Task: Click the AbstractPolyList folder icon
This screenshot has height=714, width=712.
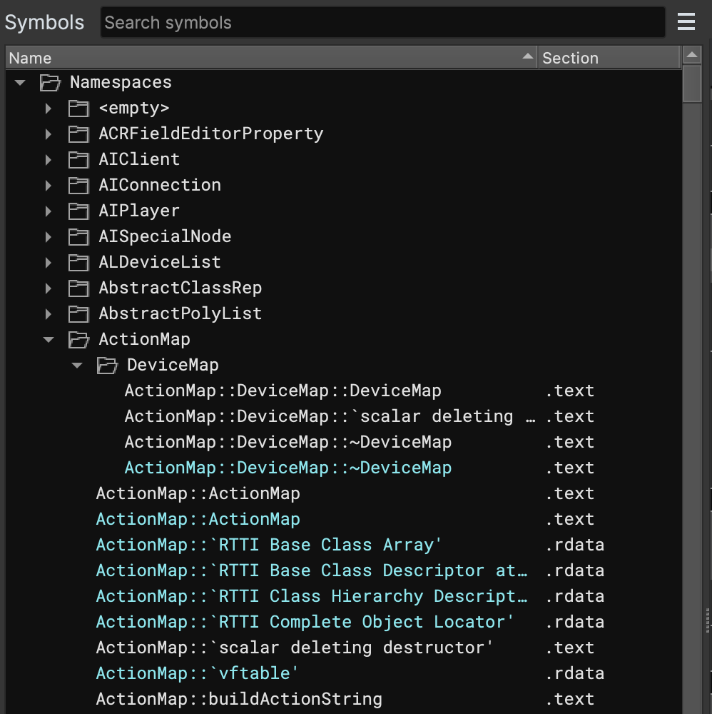Action: click(78, 313)
